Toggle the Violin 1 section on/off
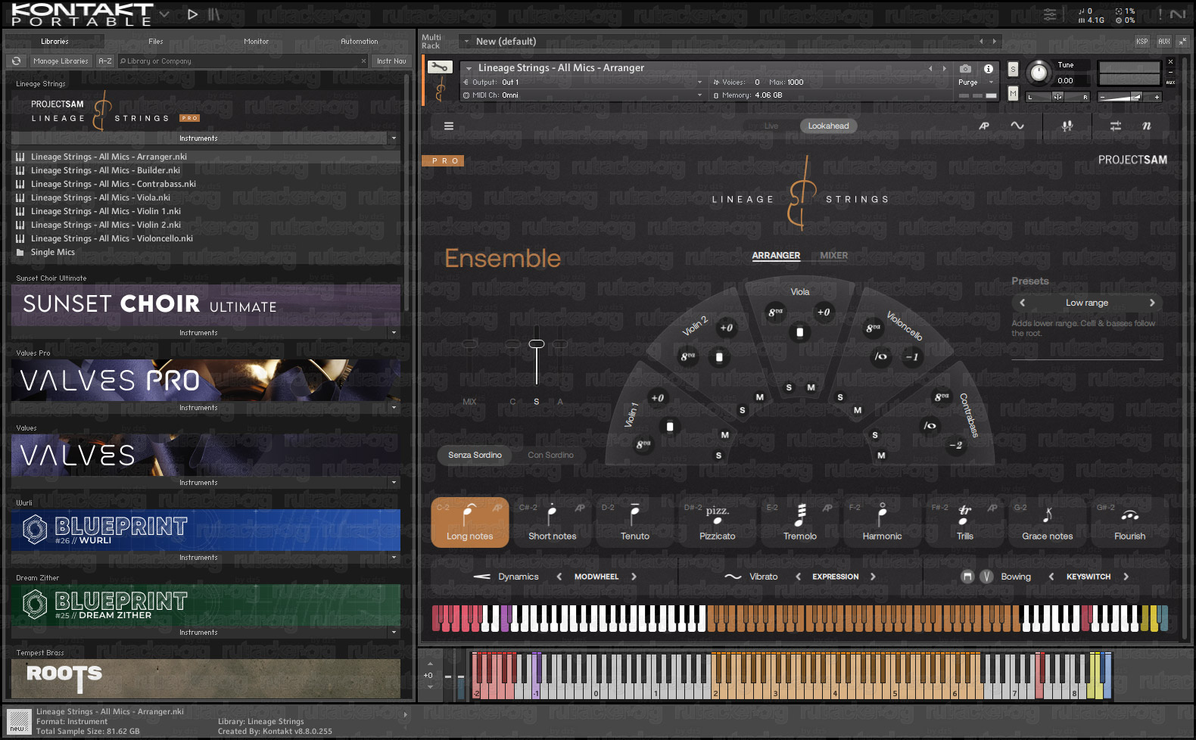1196x740 pixels. (x=669, y=427)
